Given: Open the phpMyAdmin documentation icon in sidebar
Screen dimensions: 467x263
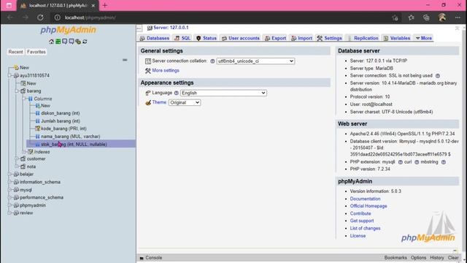Looking at the screenshot, I should [x=65, y=42].
